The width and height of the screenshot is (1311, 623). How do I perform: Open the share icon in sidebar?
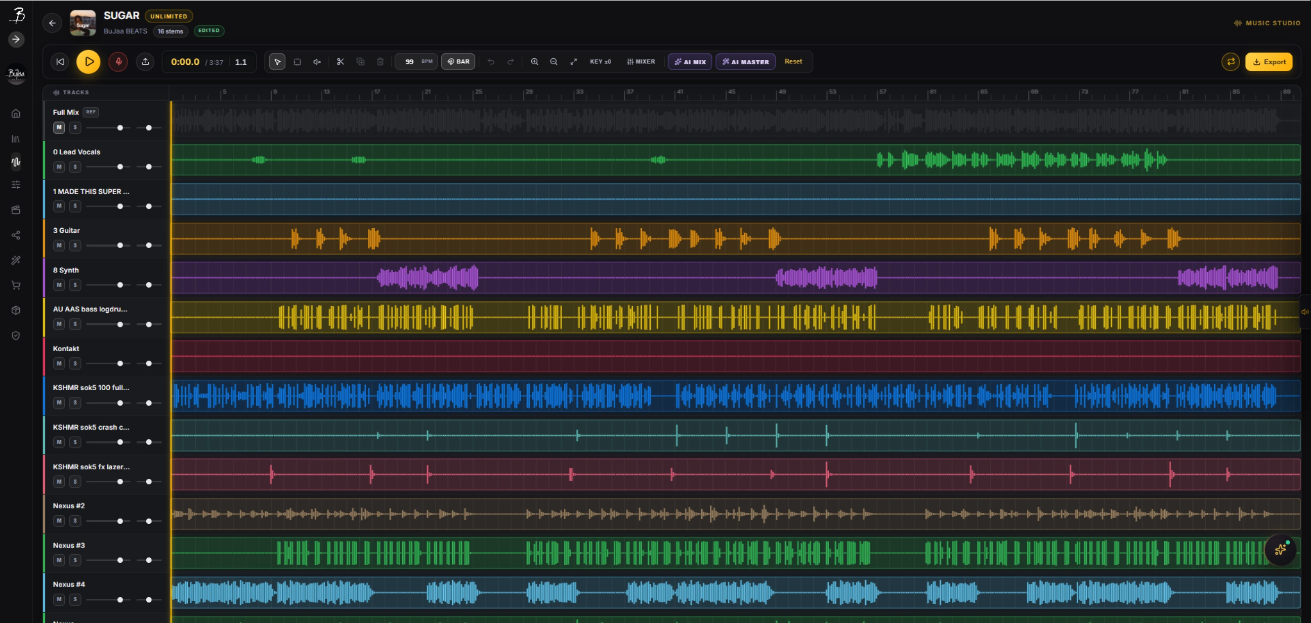pyautogui.click(x=16, y=234)
